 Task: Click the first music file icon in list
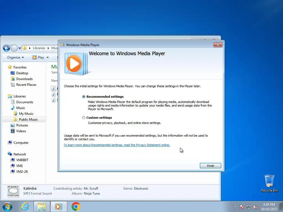(x=54, y=88)
